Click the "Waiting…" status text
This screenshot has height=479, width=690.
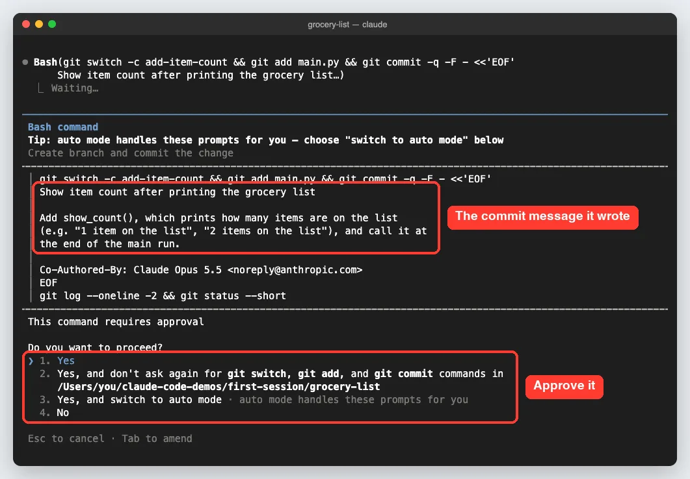click(x=75, y=88)
